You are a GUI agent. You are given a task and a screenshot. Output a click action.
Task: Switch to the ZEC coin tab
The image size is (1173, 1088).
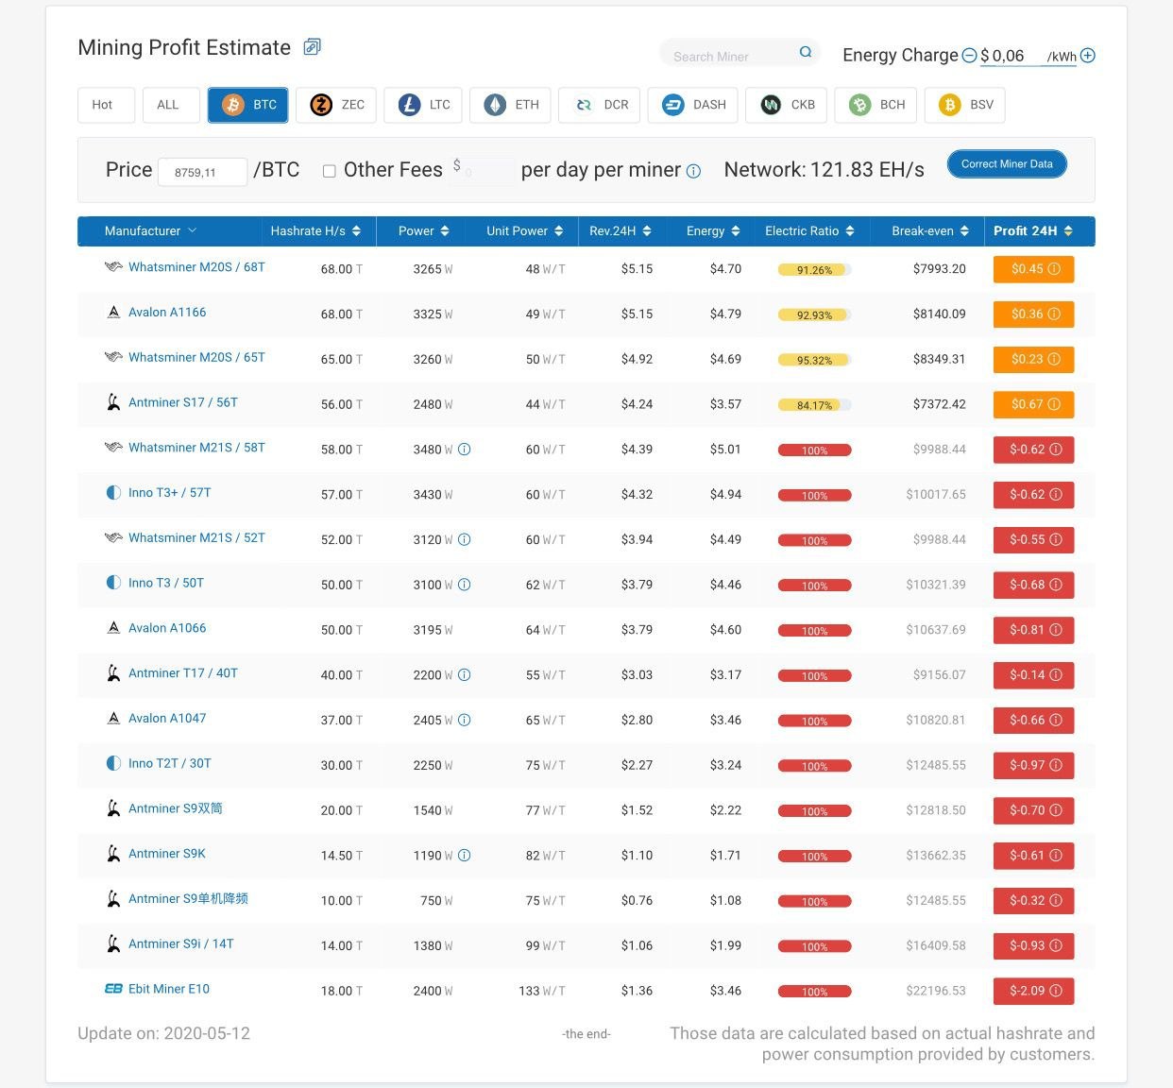[x=336, y=105]
